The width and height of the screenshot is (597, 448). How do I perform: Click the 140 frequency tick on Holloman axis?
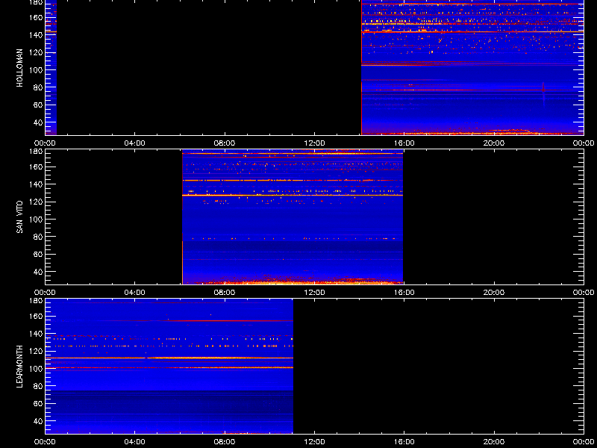[x=37, y=35]
